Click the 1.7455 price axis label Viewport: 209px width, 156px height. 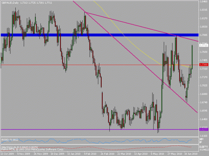tap(204, 60)
